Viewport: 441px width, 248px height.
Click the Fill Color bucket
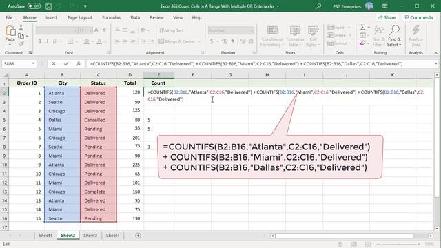pos(86,41)
